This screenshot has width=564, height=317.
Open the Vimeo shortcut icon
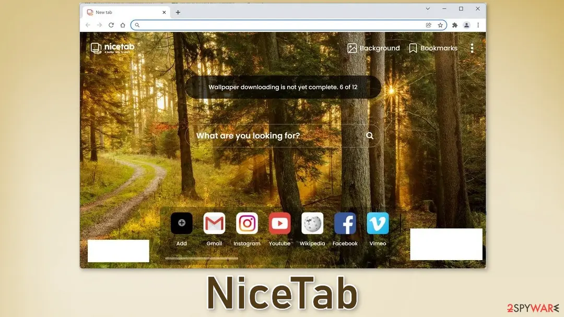point(378,223)
